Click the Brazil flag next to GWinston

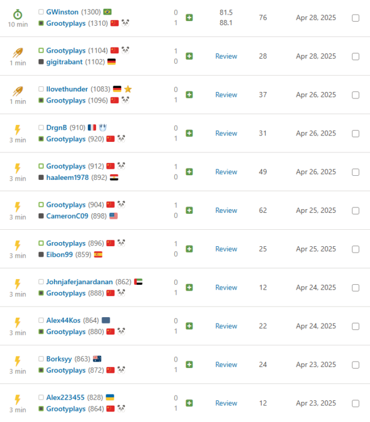point(107,12)
